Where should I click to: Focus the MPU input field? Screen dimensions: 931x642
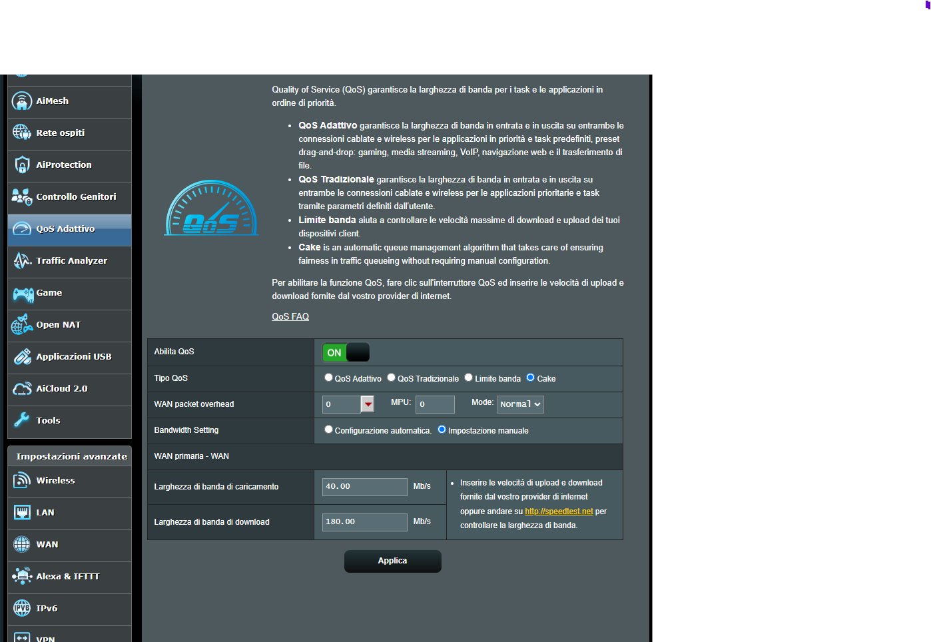tap(435, 404)
